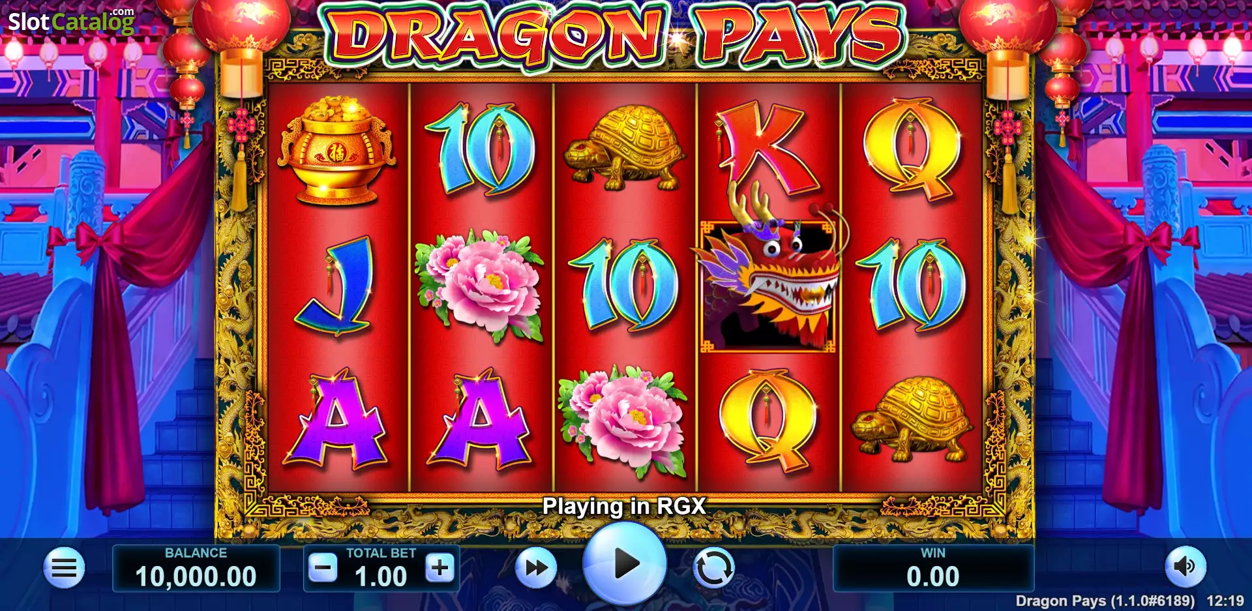This screenshot has width=1252, height=611.
Task: Click the pink peony on second reel
Action: 481,285
